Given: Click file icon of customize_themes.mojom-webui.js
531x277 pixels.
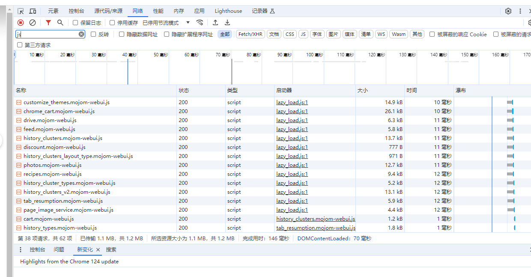Looking at the screenshot, I should tap(19, 102).
